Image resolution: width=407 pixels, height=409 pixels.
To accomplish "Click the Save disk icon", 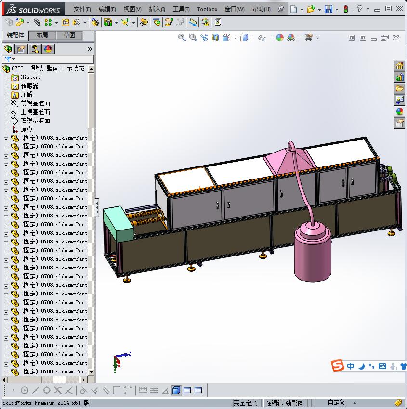I will pyautogui.click(x=328, y=10).
